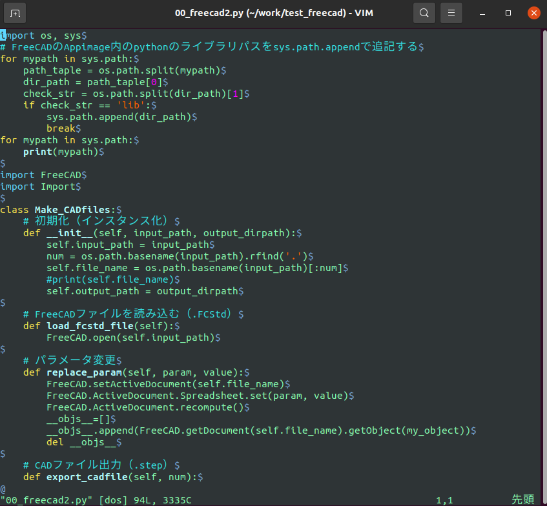Viewport: 547px width, 506px height.
Task: Click the window title 00_freecad2.py
Action: click(274, 14)
